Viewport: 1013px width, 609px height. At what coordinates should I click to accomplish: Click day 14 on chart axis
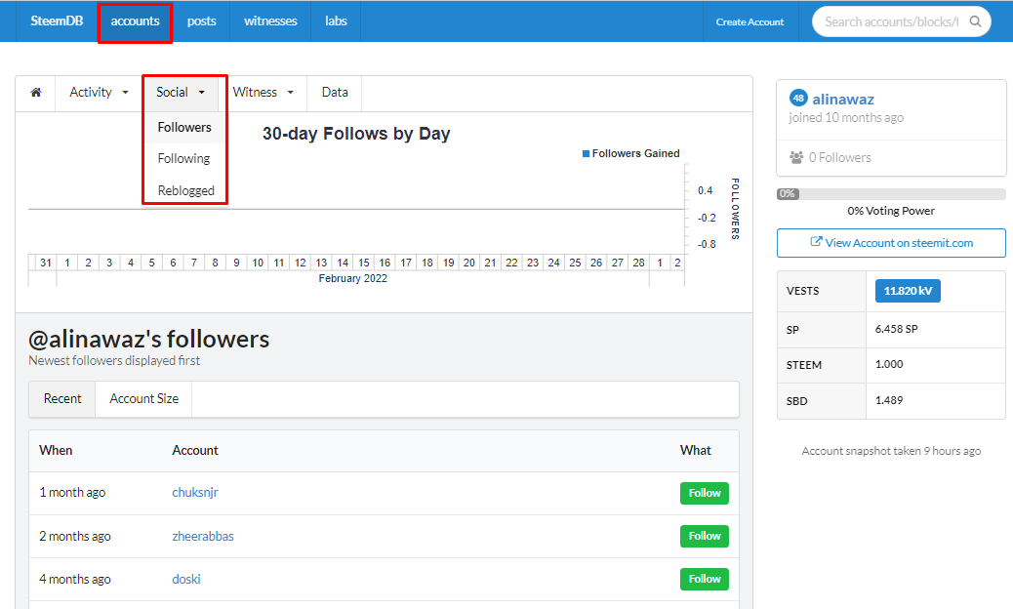343,263
